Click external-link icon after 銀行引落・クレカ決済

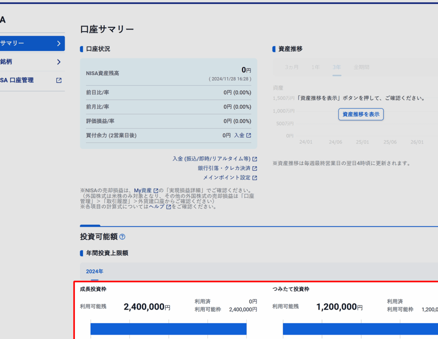coord(255,168)
